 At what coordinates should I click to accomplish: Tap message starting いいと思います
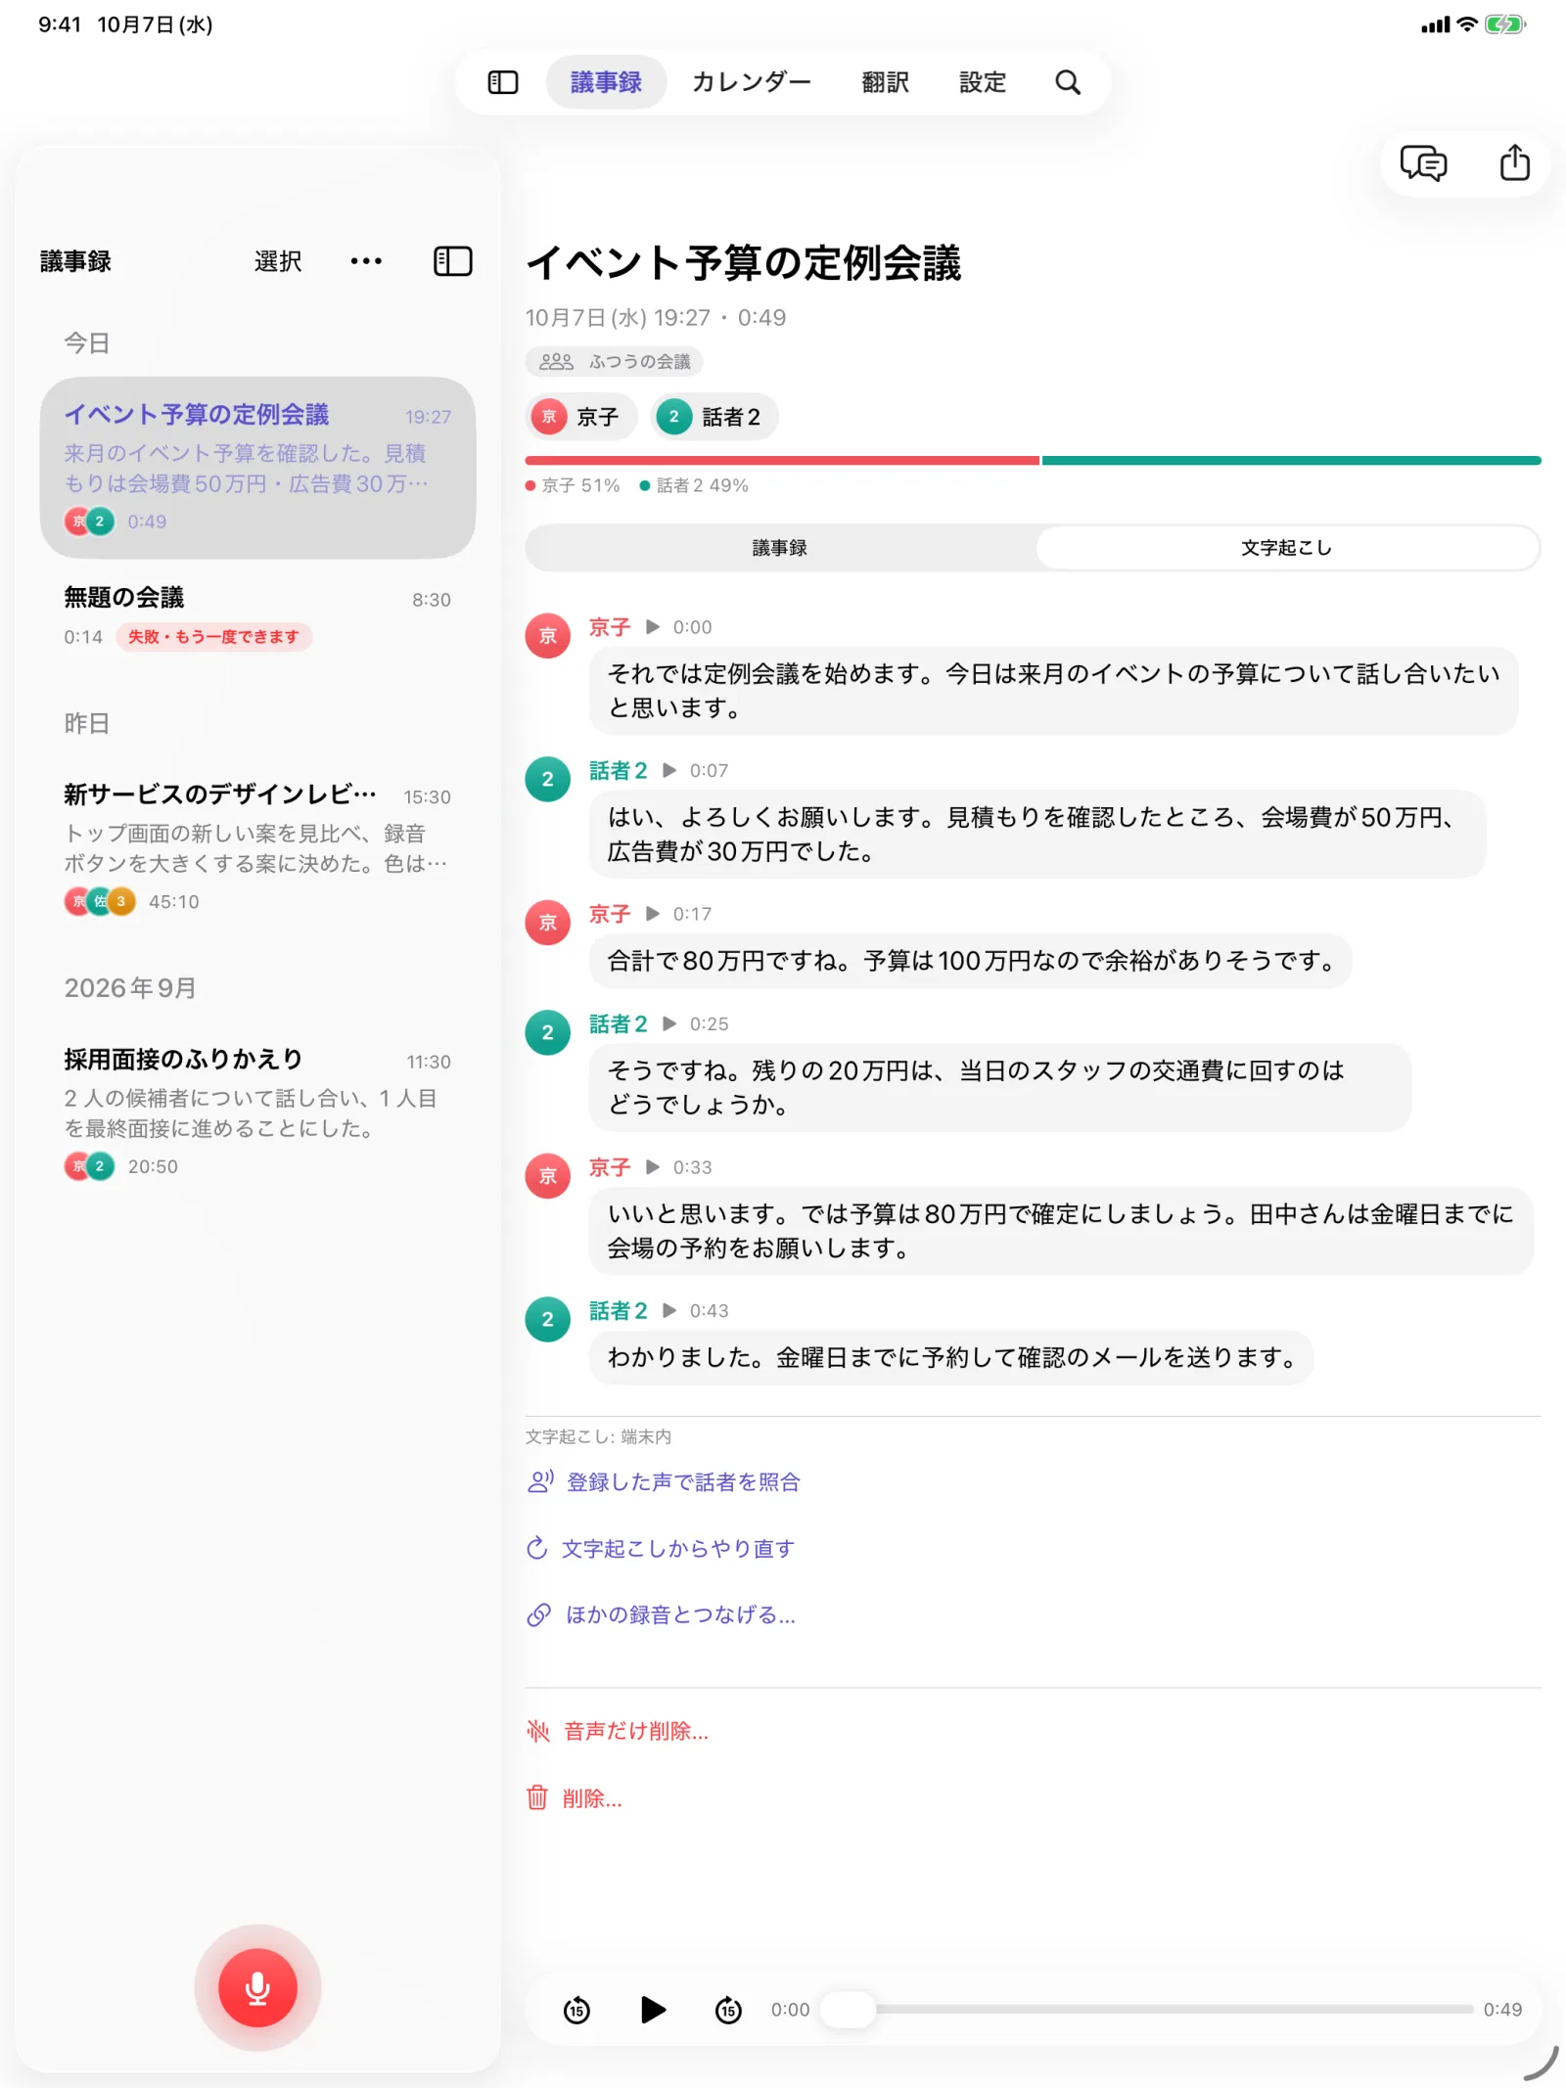[1061, 1231]
